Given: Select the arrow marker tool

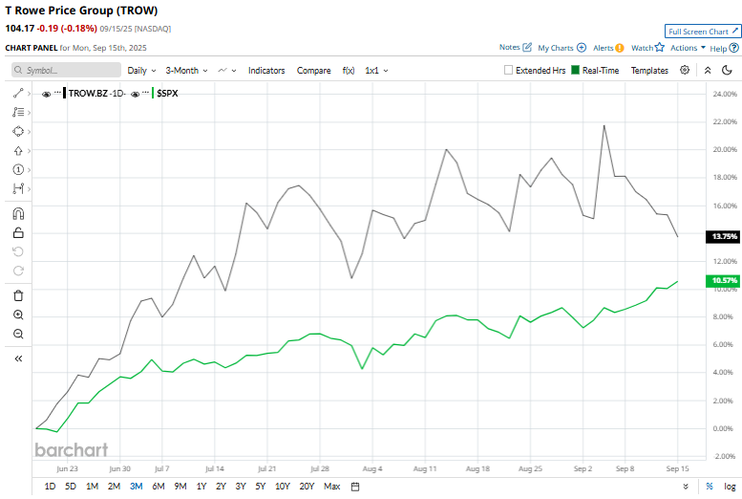Looking at the screenshot, I should [x=18, y=151].
